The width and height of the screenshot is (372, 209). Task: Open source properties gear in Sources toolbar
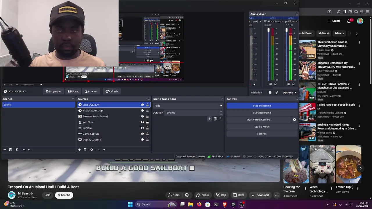pyautogui.click(x=92, y=149)
